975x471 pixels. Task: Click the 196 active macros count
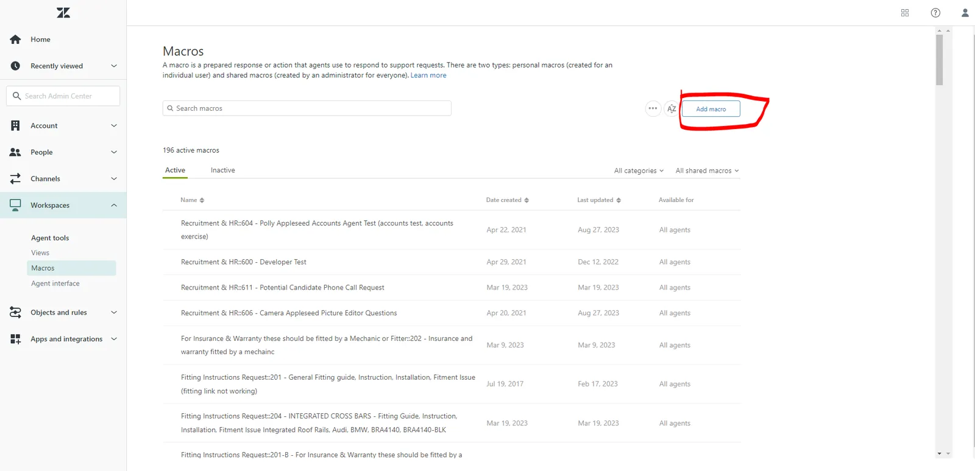(191, 150)
